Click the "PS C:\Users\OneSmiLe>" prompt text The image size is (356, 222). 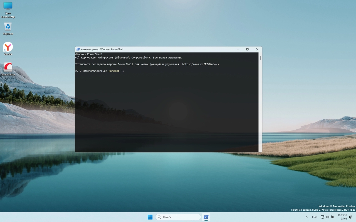(91, 71)
